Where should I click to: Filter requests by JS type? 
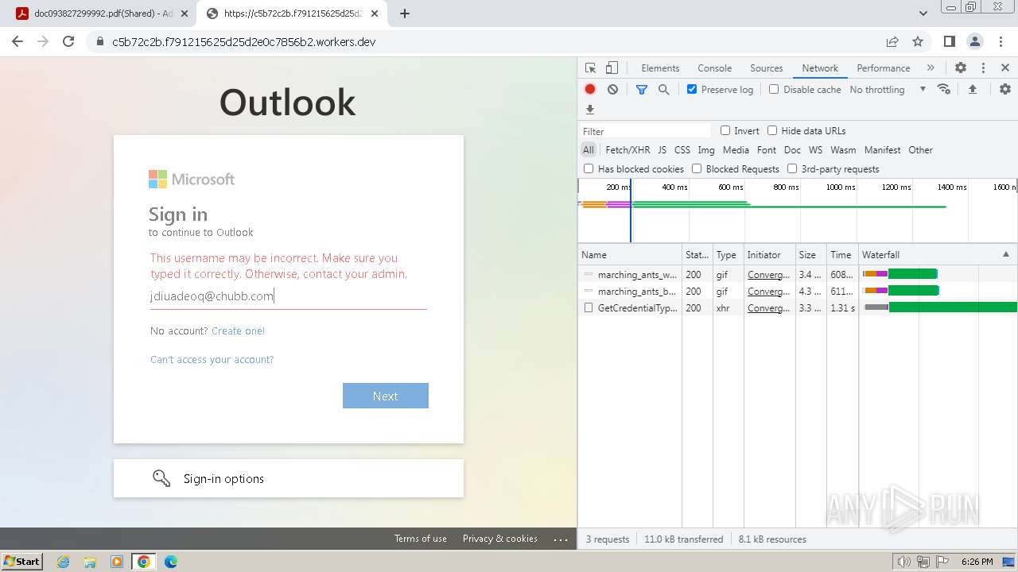[x=662, y=149]
